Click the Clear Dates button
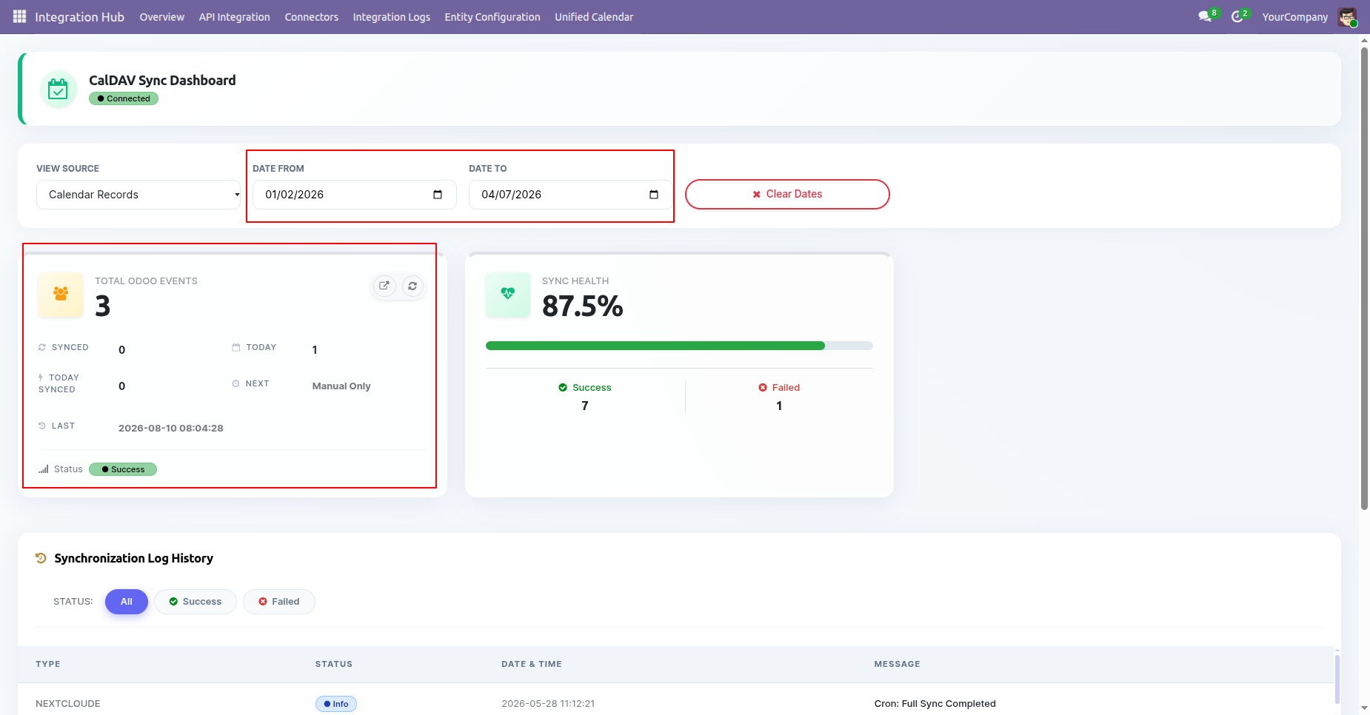The image size is (1370, 715). point(787,194)
